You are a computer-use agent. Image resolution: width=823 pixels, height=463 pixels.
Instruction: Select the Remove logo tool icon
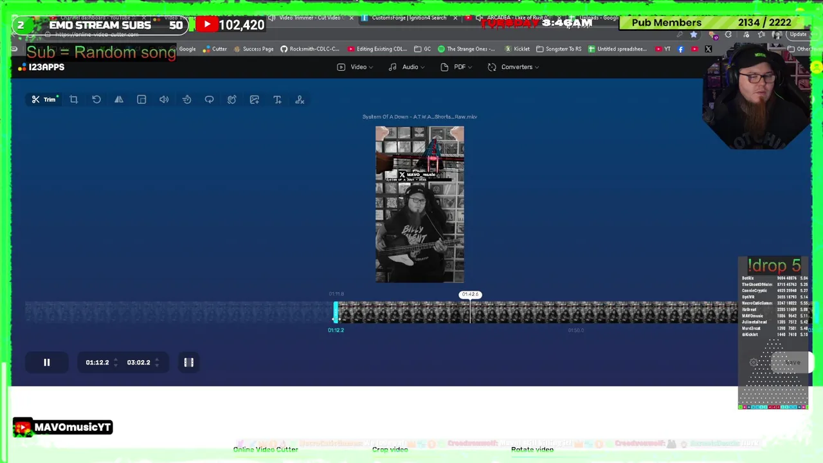click(x=300, y=100)
